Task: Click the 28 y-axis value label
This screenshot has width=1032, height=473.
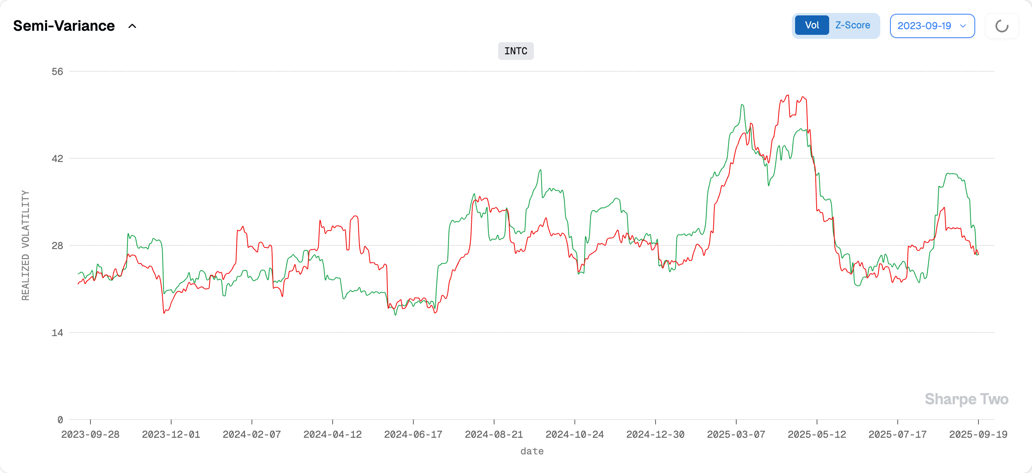Action: coord(57,246)
